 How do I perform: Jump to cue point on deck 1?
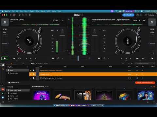tap(20, 58)
